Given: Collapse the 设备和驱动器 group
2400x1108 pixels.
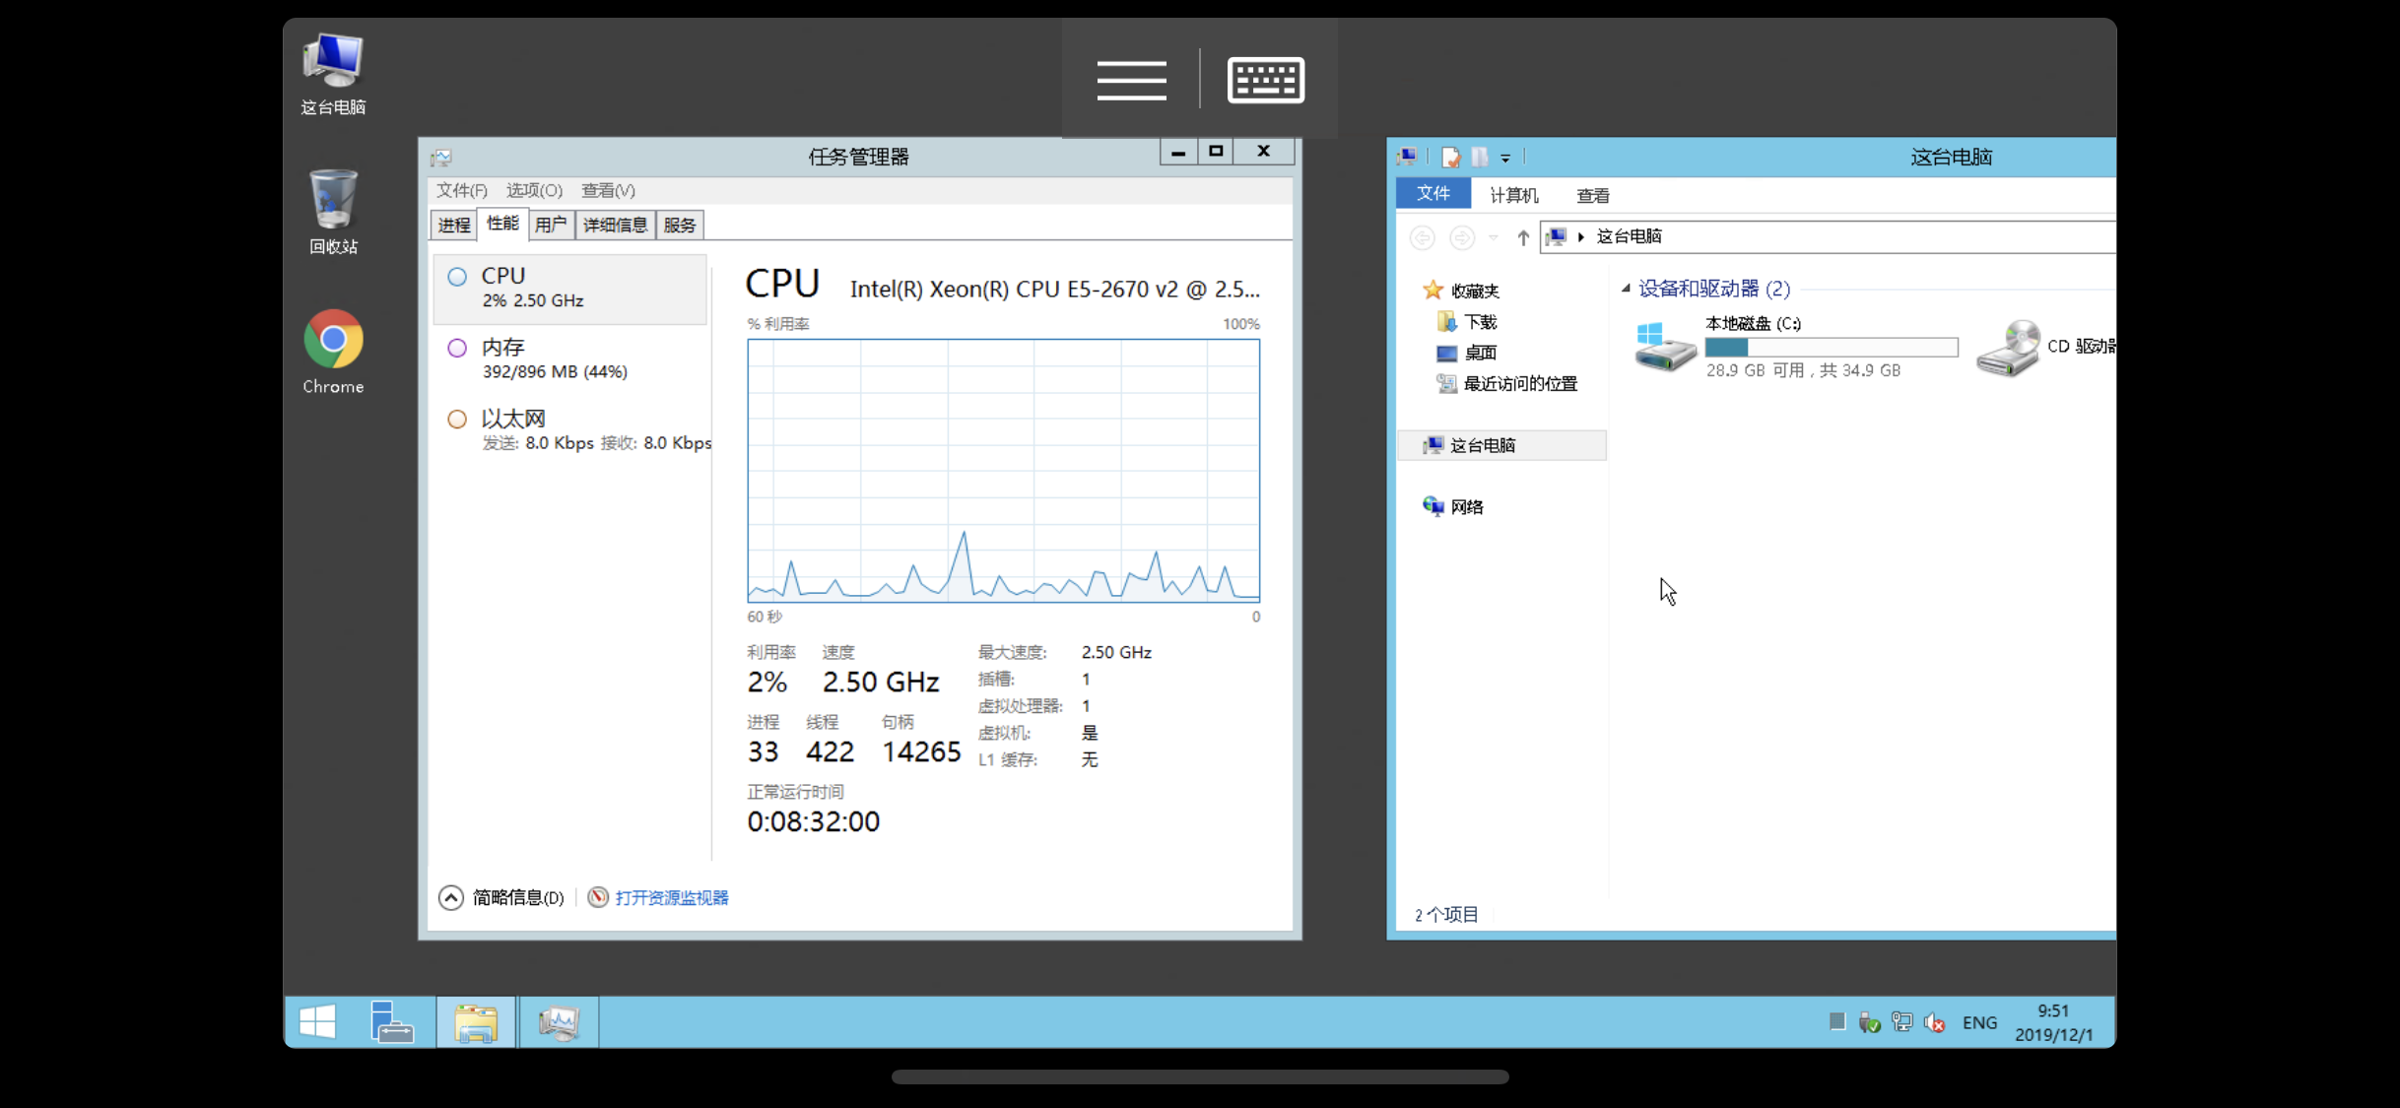Looking at the screenshot, I should [x=1626, y=289].
